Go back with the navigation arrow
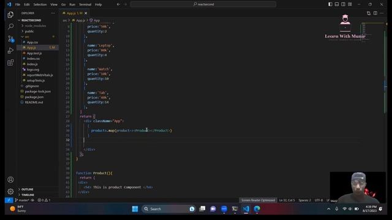Screen dimensions: 392x220 click(118, 4)
